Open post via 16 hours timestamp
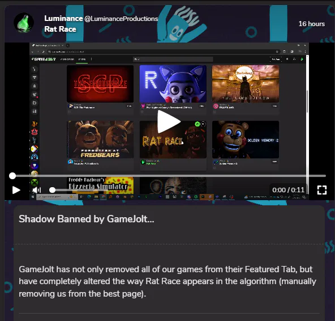335x321 pixels. [311, 24]
